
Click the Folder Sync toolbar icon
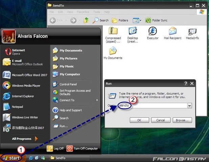click(x=148, y=20)
